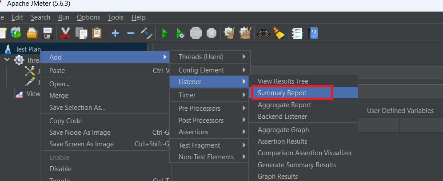The image size is (443, 181).
Task: Click the Cut scissors icon
Action: pyautogui.click(x=66, y=33)
